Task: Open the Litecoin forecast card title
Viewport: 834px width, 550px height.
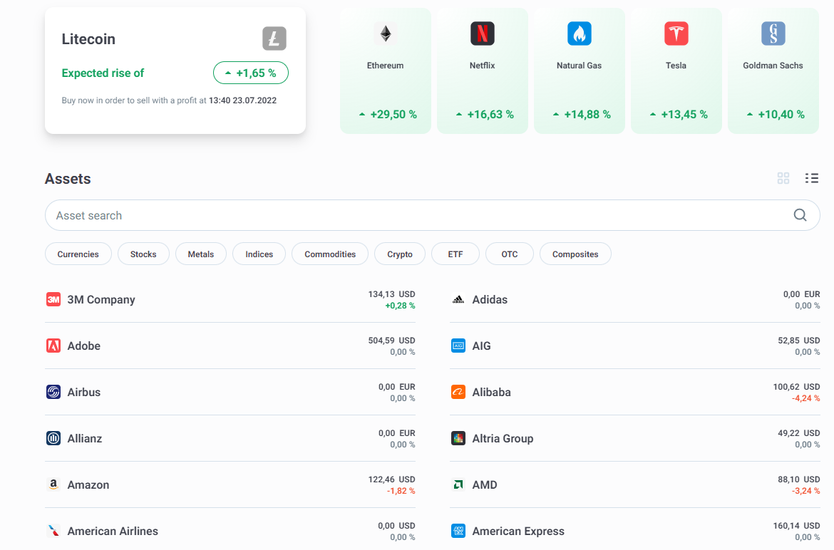Action: click(88, 38)
